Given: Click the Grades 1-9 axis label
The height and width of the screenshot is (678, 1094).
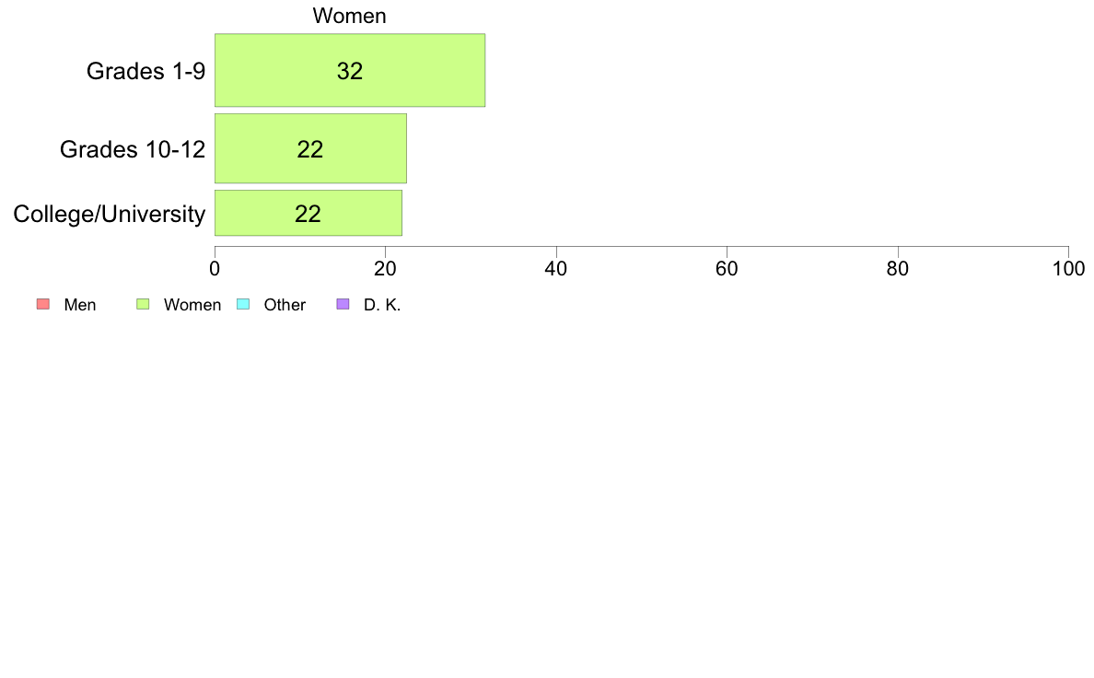Looking at the screenshot, I should (145, 71).
